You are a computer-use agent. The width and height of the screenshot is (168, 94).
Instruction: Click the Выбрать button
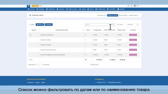(49, 25)
